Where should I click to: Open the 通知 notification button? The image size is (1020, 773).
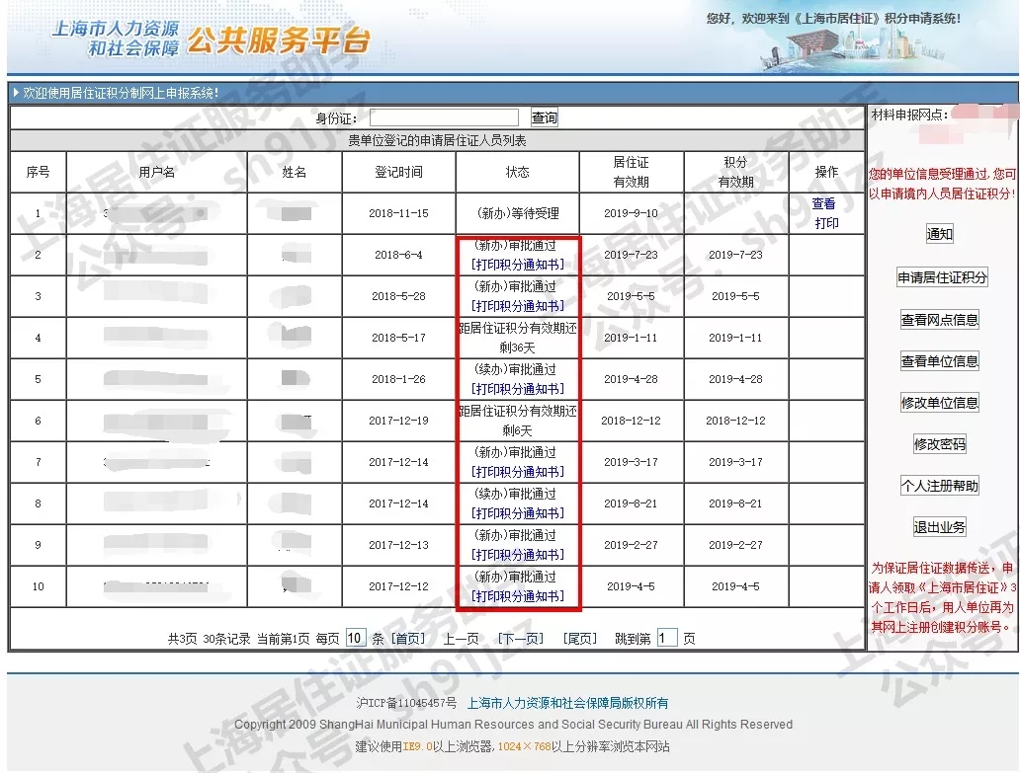click(939, 235)
